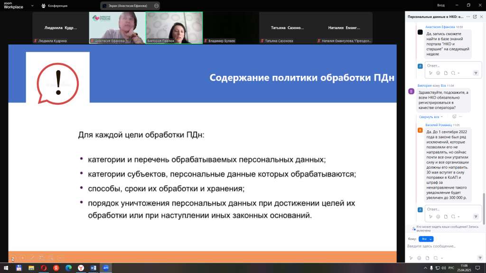This screenshot has width=486, height=273.
Task: Open the chat panel more options (three dots)
Action: point(468,17)
